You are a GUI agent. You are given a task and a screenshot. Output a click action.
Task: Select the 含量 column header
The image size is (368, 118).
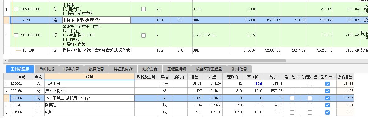[x=195, y=77]
